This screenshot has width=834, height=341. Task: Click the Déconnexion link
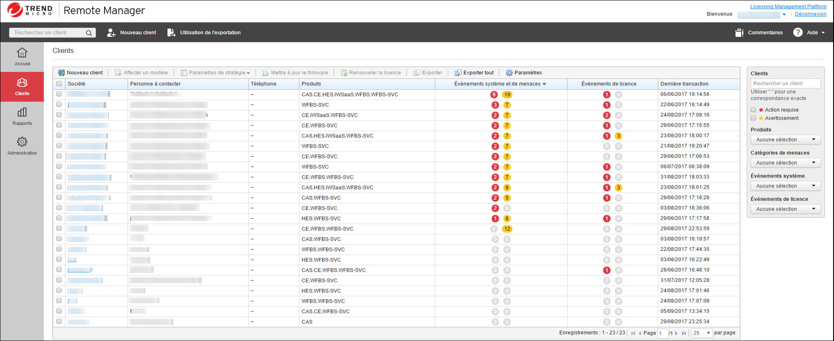pos(810,14)
